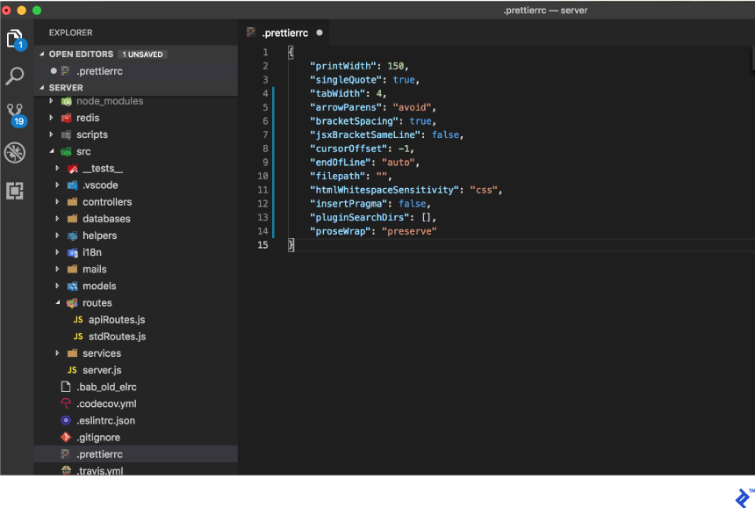The height and width of the screenshot is (508, 755).
Task: Expand the controllers folder
Action: [x=57, y=201]
